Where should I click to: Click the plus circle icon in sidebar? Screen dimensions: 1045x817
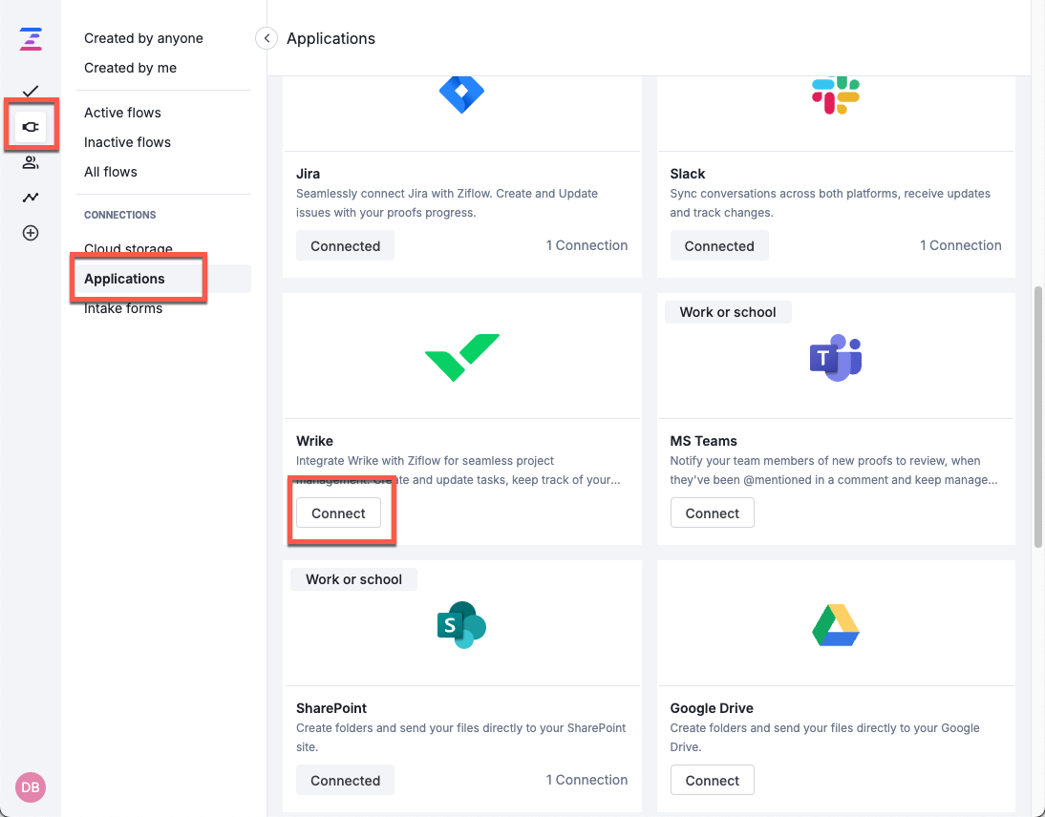coord(31,233)
